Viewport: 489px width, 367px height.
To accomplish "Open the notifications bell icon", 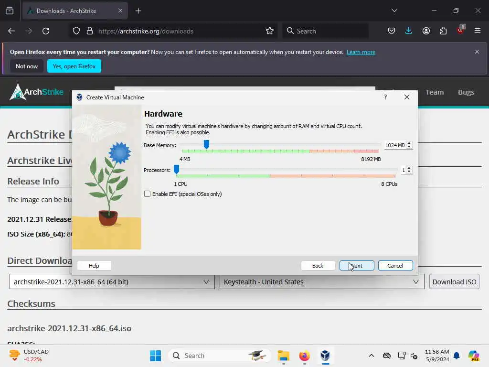I will [457, 356].
